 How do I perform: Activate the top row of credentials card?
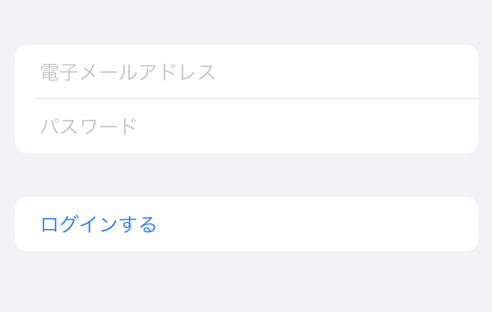[247, 72]
